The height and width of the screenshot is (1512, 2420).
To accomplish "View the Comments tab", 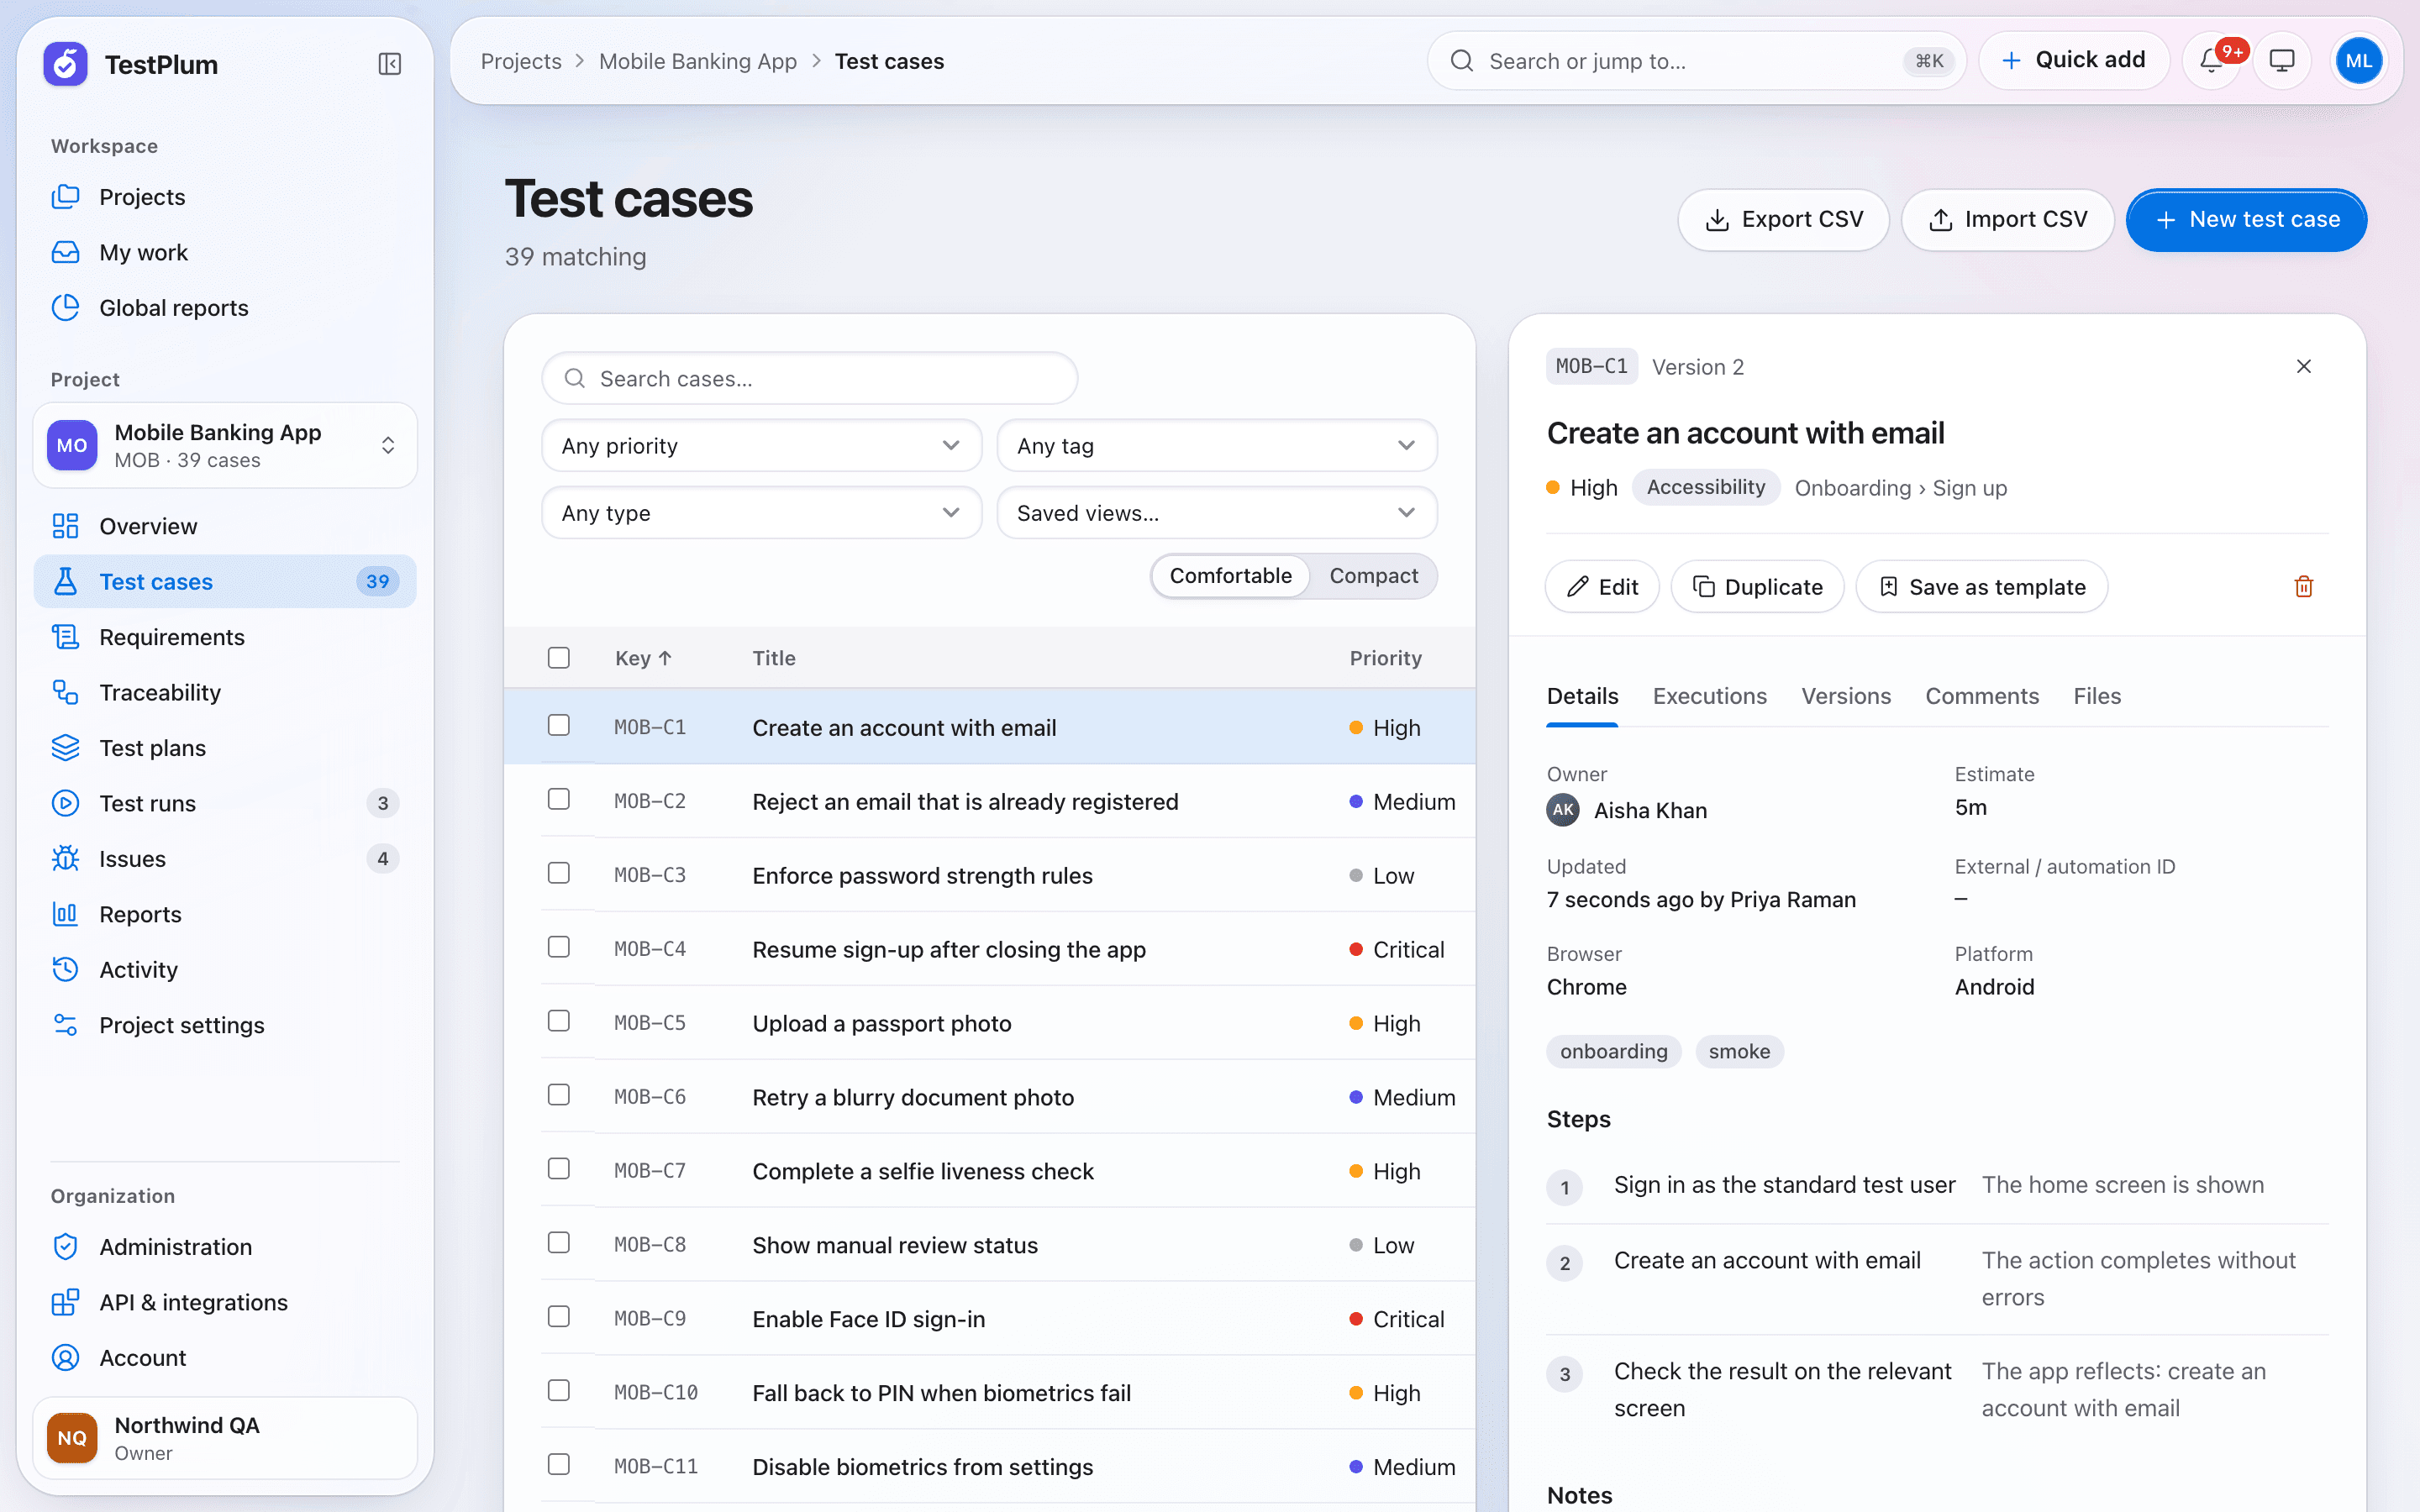I will pyautogui.click(x=1981, y=696).
